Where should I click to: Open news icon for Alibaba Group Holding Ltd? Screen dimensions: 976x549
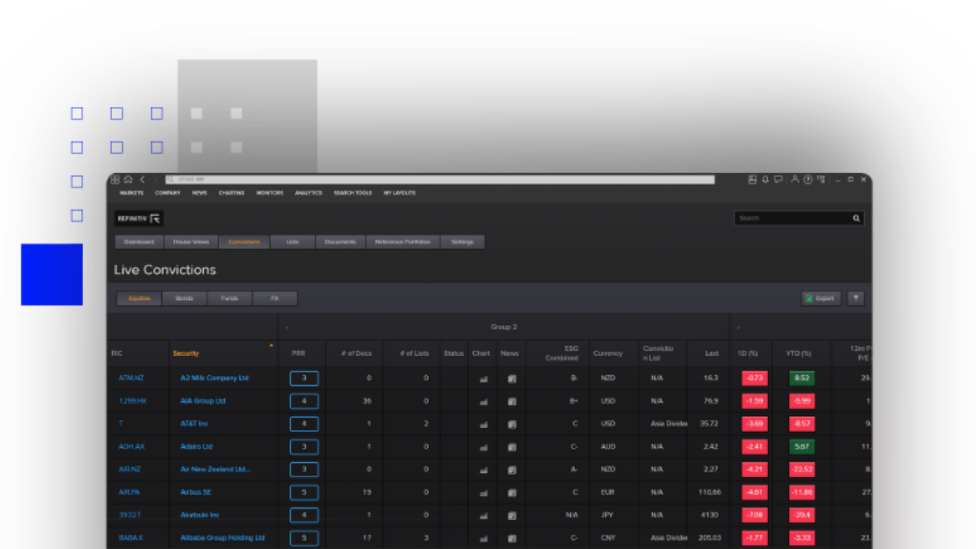click(x=511, y=538)
